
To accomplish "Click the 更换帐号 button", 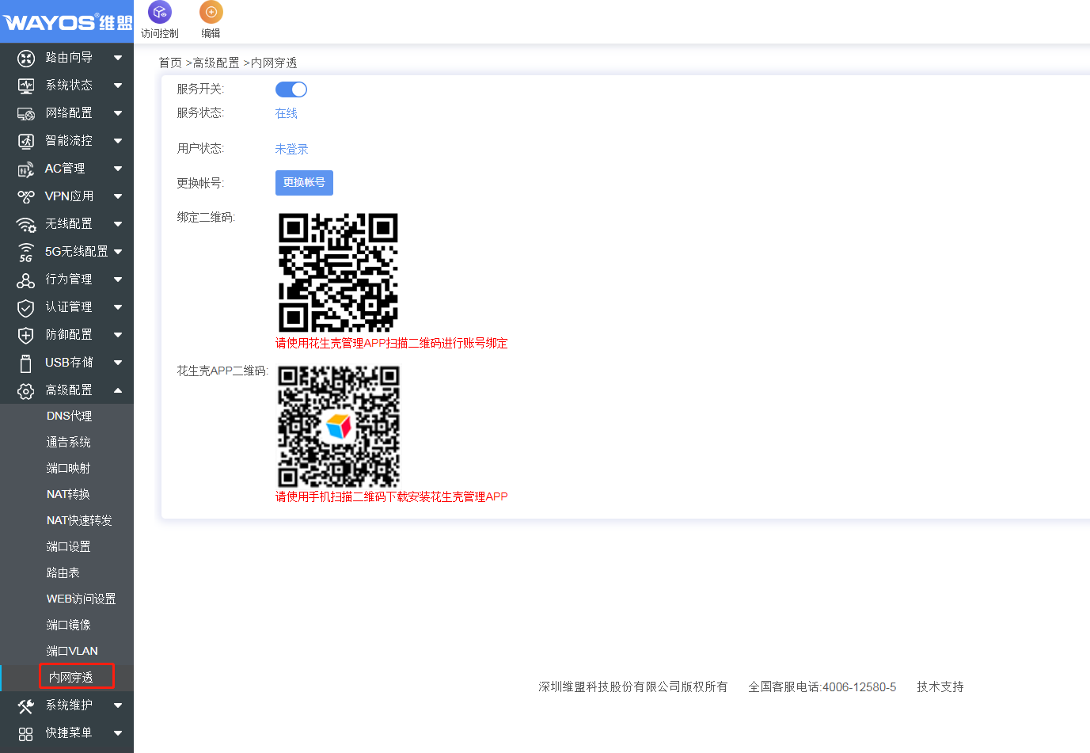I will tap(304, 183).
